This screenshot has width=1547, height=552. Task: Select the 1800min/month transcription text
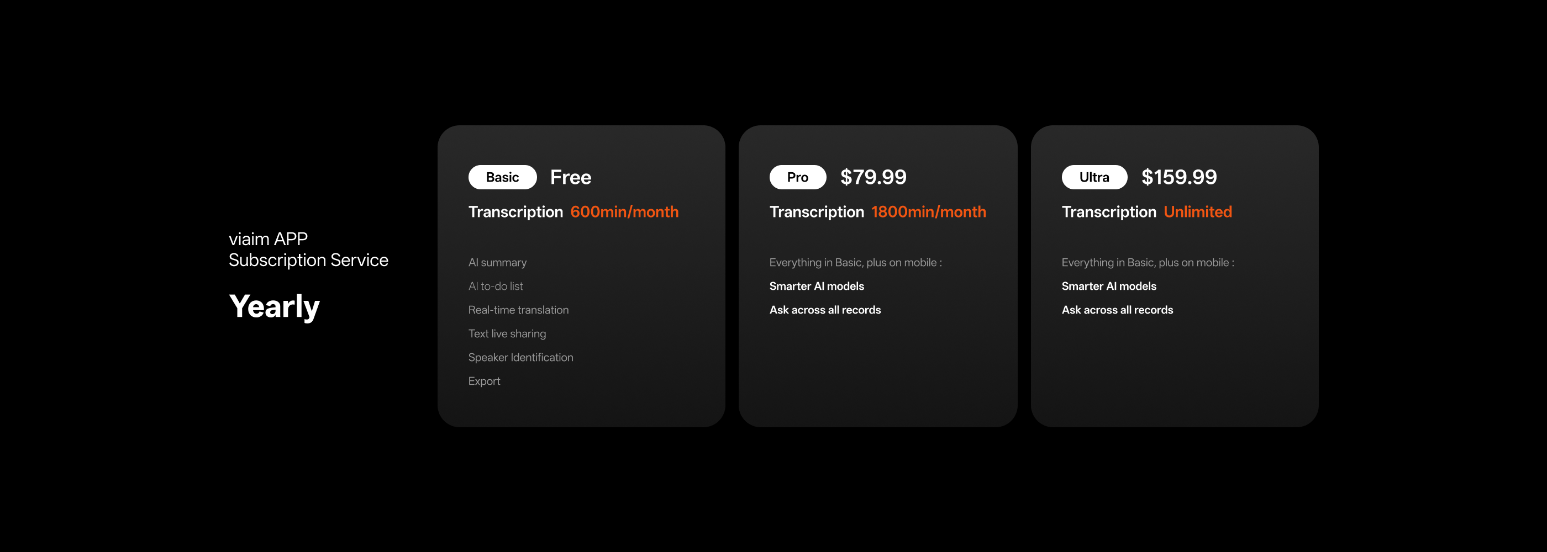(x=928, y=212)
